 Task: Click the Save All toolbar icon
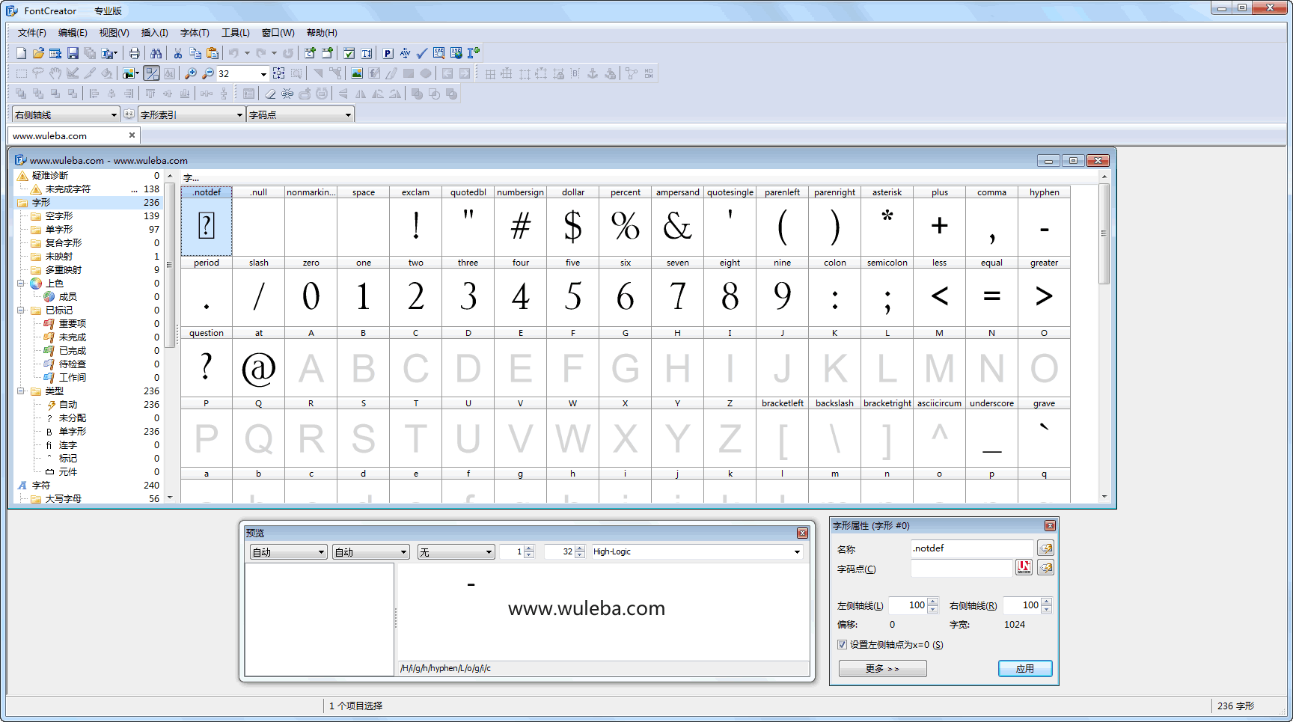click(x=90, y=53)
